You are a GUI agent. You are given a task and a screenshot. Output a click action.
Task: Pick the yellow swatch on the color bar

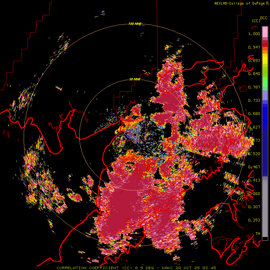[x=265, y=59]
